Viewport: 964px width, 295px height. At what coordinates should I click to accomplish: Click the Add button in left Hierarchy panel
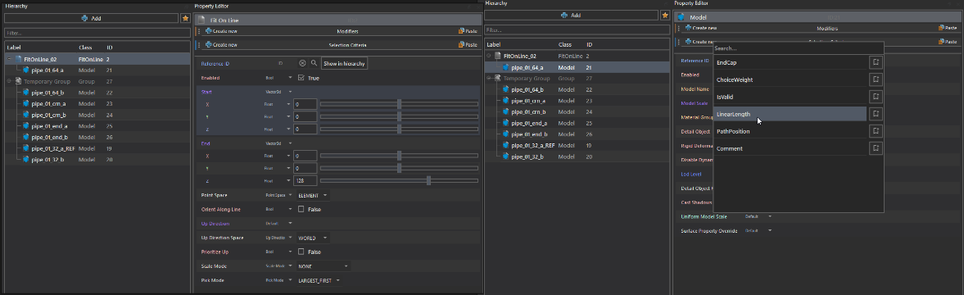point(91,18)
